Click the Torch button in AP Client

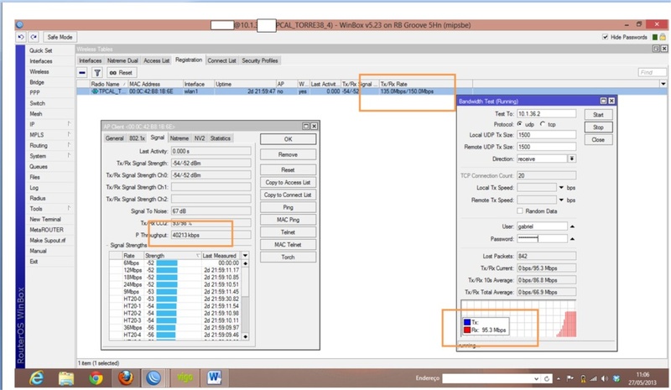click(x=288, y=257)
